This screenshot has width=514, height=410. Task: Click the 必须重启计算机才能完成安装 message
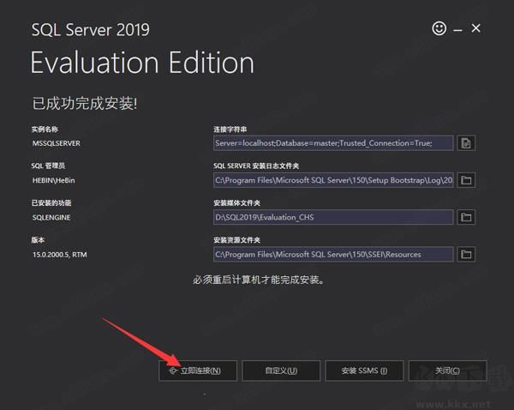tap(259, 280)
